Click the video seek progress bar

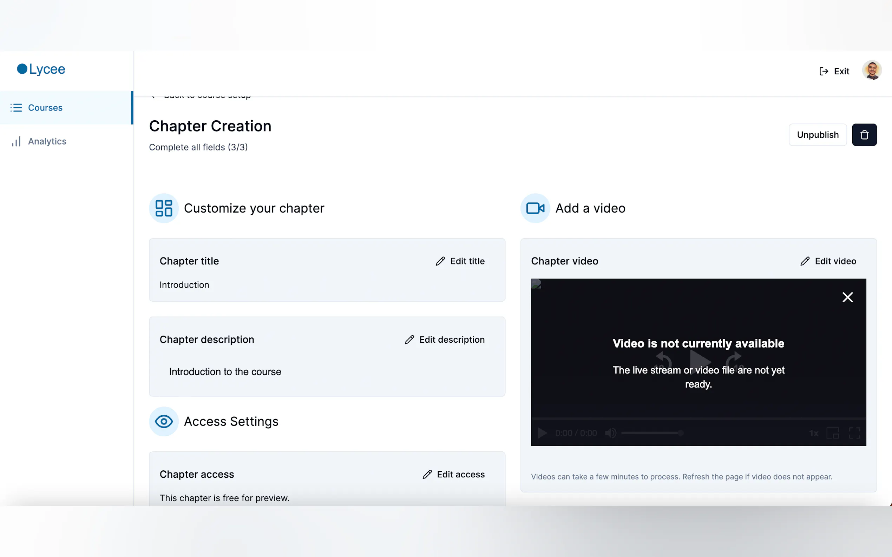pyautogui.click(x=698, y=419)
